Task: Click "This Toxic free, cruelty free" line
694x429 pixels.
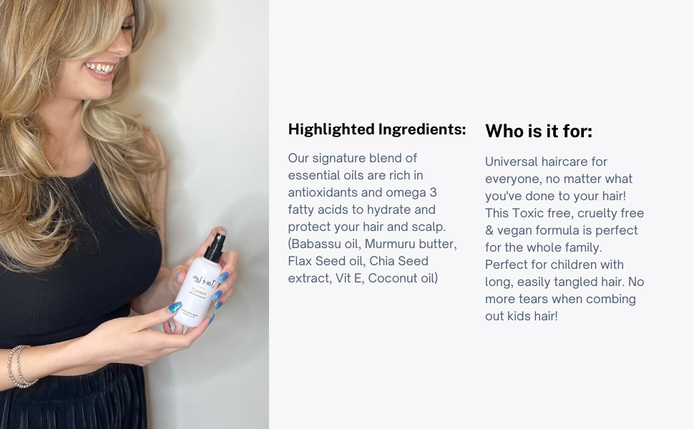Action: (565, 213)
